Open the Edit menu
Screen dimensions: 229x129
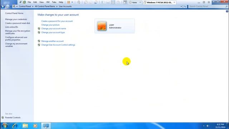(x=35, y=2)
